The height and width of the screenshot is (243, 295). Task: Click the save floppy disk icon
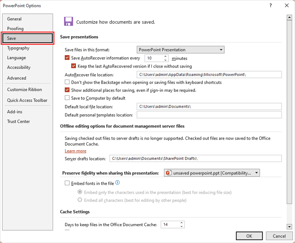point(68,22)
